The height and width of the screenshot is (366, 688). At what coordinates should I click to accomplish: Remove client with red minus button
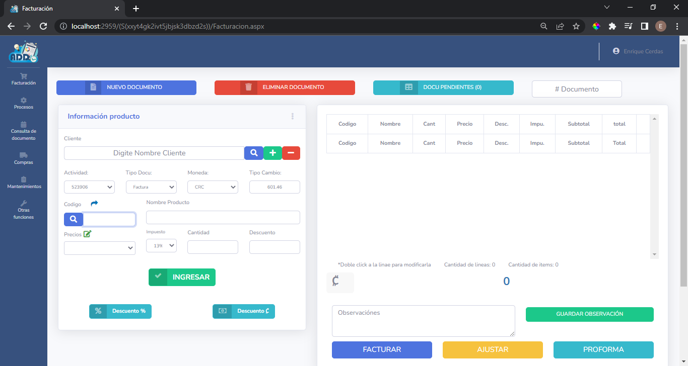pos(291,153)
